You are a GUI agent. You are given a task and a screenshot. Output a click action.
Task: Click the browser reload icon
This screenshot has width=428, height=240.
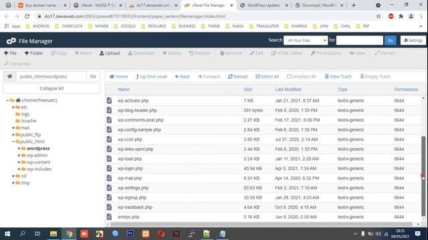[27, 16]
